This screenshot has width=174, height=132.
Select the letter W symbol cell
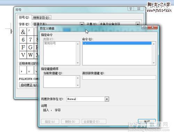pyautogui.click(x=30, y=55)
